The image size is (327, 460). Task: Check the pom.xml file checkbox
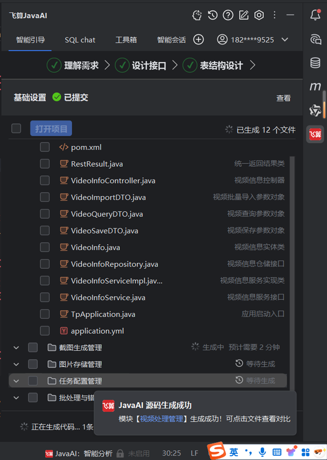(45, 147)
